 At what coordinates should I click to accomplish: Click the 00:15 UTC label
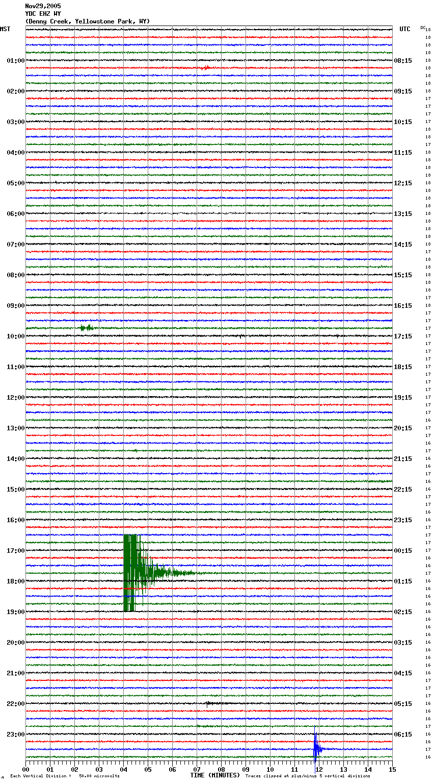(403, 551)
